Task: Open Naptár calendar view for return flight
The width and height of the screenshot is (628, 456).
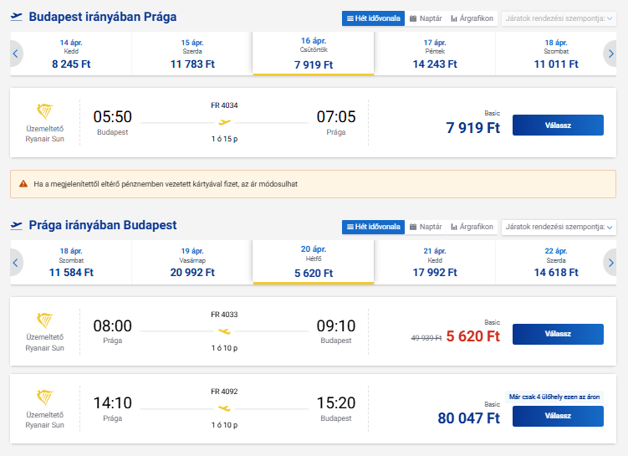Action: pyautogui.click(x=426, y=227)
